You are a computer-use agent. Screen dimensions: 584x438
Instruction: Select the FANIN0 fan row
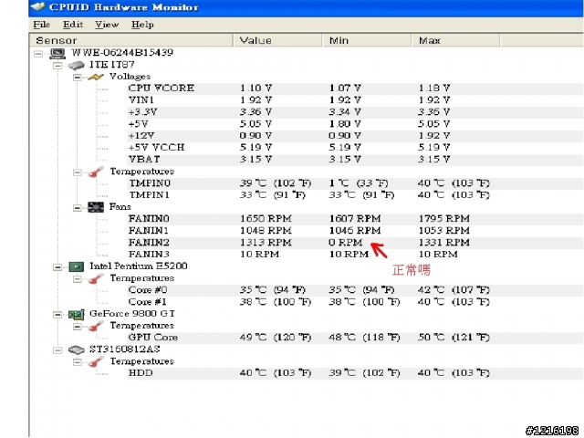(355, 219)
